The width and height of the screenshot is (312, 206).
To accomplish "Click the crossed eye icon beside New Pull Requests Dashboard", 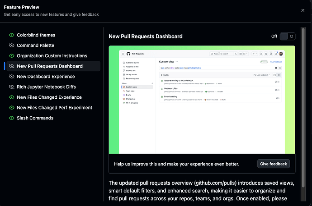I will pyautogui.click(x=12, y=66).
